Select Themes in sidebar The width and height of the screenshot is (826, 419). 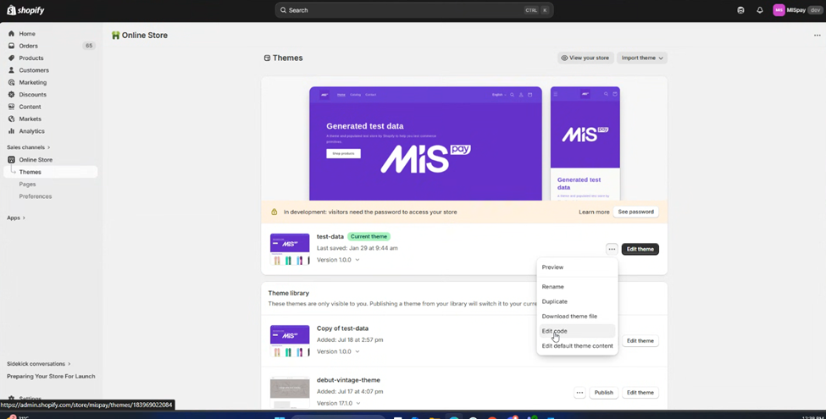click(51, 172)
